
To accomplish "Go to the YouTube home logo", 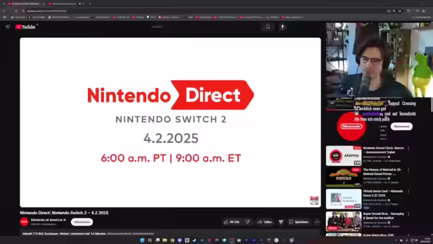I will pyautogui.click(x=26, y=27).
